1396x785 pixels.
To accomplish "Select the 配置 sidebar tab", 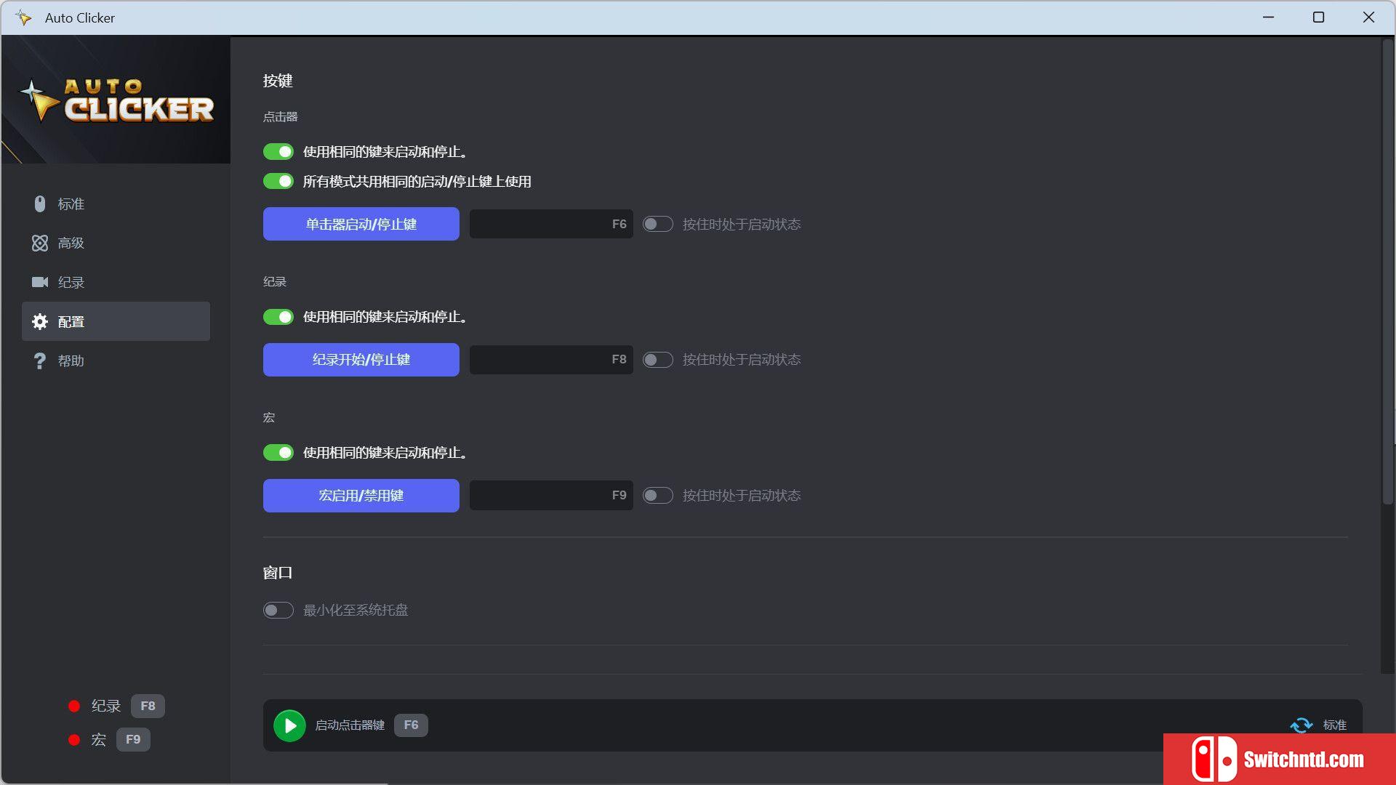I will (x=116, y=321).
